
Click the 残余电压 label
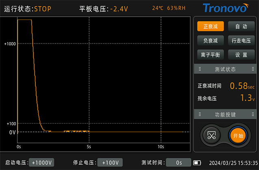coord(207,98)
